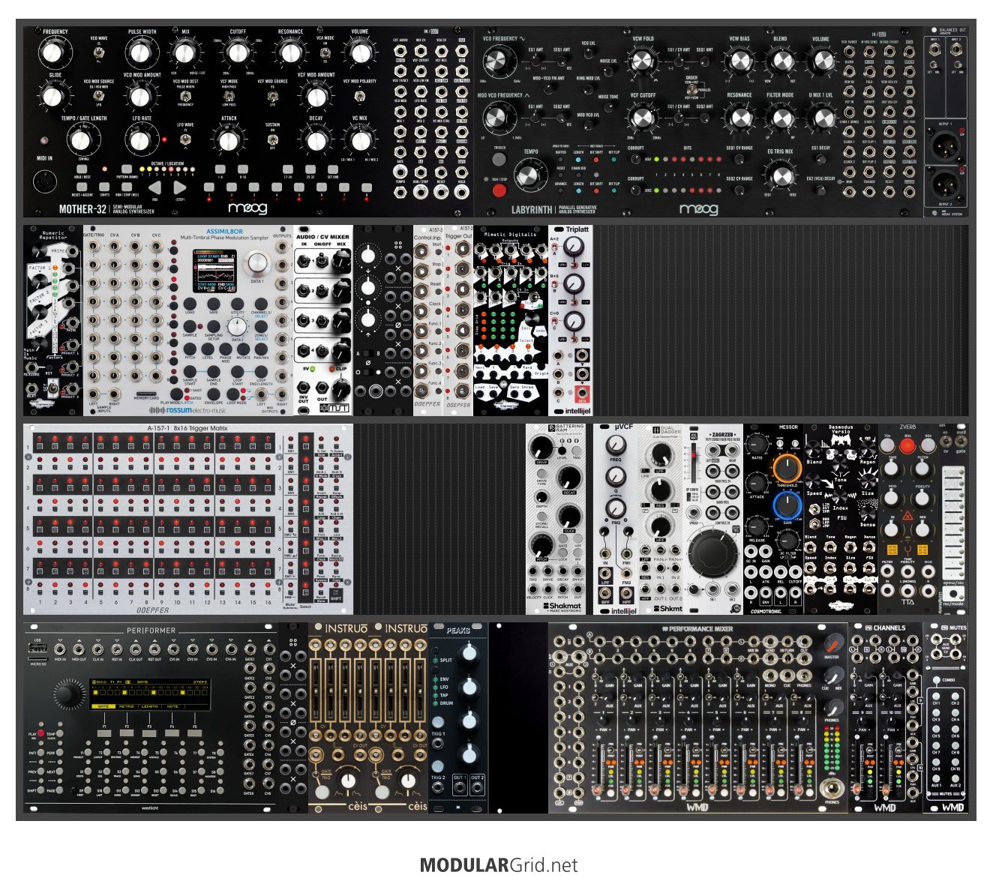Click the Blend knob on Labyrinth
999x881 pixels.
click(x=781, y=61)
